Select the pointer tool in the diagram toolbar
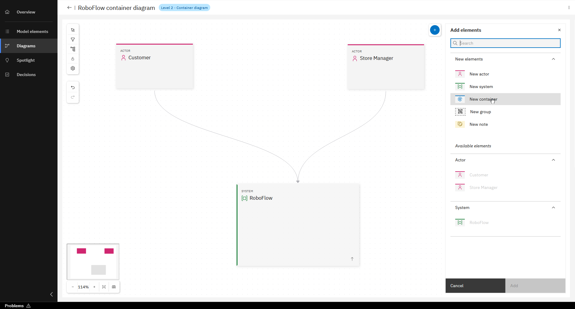Screen dimensions: 575x309 click(72, 30)
